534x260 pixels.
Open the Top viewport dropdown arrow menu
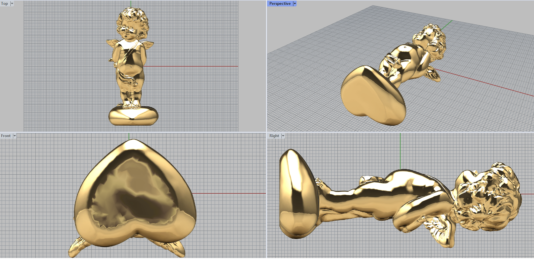tap(12, 4)
